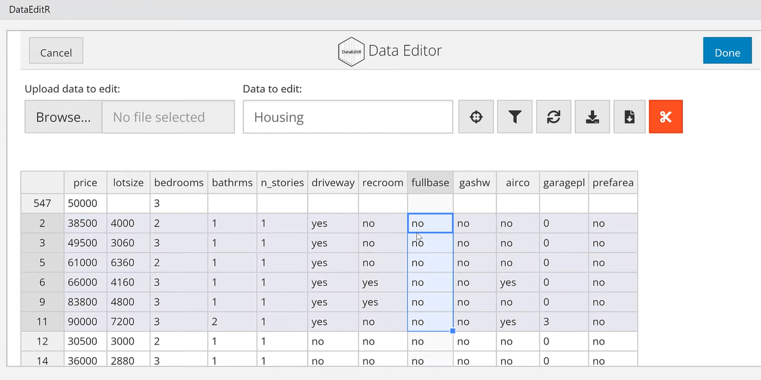Screen dimensions: 761x380
Task: Select the prefarea column header
Action: click(613, 183)
